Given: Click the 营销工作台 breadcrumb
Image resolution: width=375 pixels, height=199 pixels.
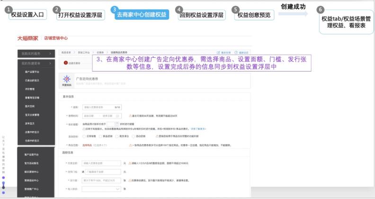Looking at the screenshot, I should 84,53.
